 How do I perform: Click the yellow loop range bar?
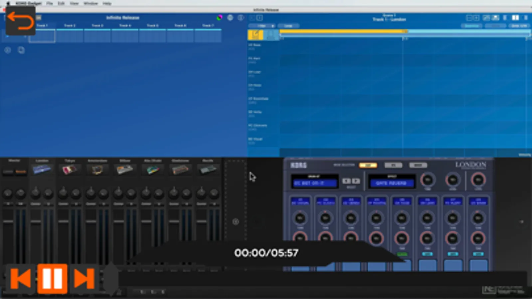(343, 32)
